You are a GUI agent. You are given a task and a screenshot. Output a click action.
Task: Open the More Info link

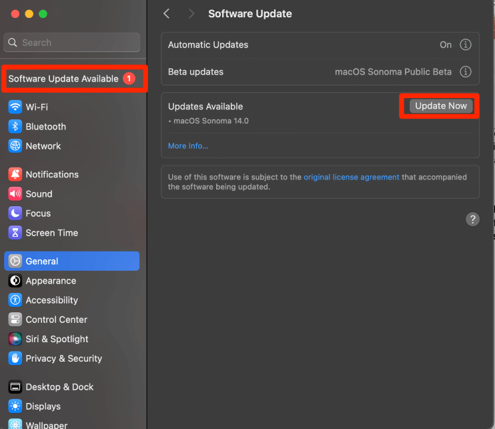coord(188,145)
